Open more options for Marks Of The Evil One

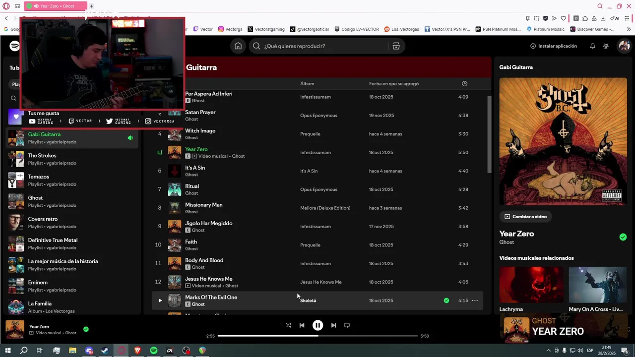(475, 300)
